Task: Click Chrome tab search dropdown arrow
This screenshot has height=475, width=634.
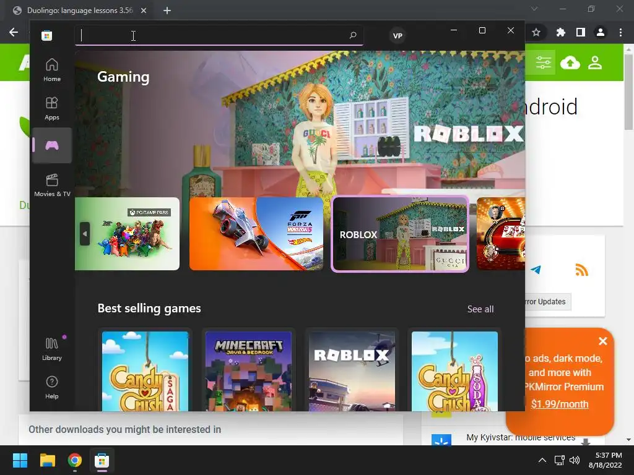Action: click(534, 9)
